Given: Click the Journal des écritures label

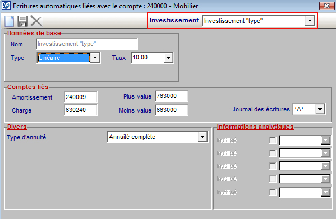Looking at the screenshot, I should (x=261, y=109).
